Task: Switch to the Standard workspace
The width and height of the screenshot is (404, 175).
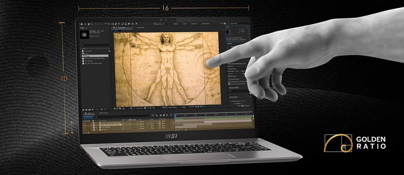Action: 194,24
